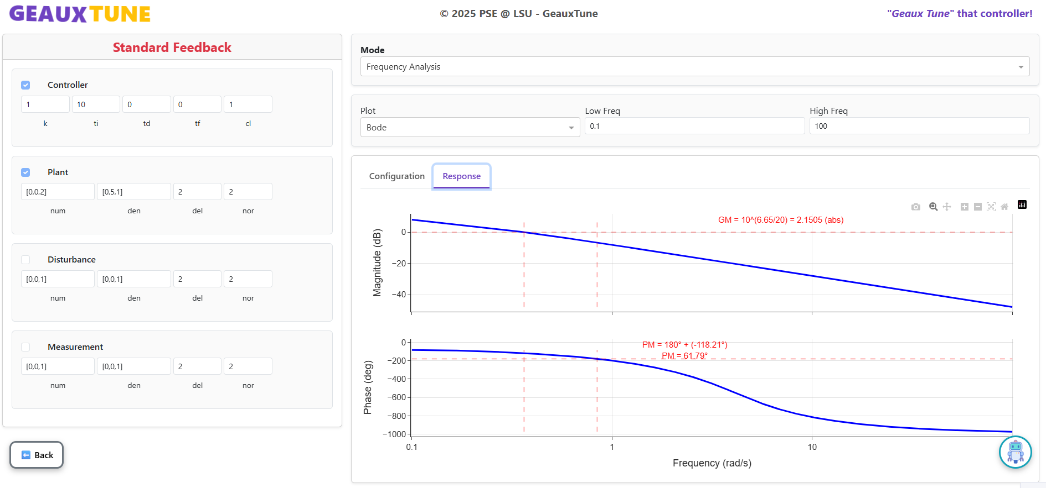Click the 'Phase (deg)' axis label
Screen dimensions: 1046x488
pos(368,387)
